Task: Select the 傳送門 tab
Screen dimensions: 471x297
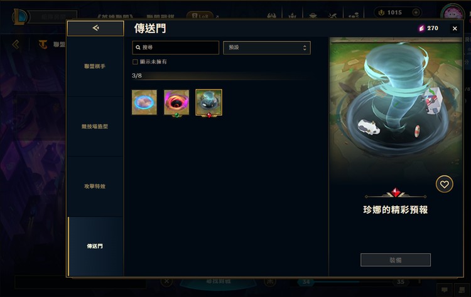Action: (95, 246)
